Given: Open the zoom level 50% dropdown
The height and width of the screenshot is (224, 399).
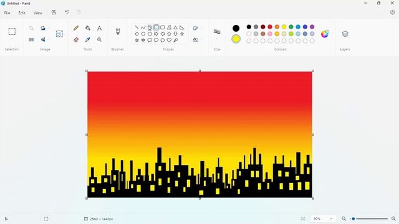Looking at the screenshot, I should click(x=323, y=218).
